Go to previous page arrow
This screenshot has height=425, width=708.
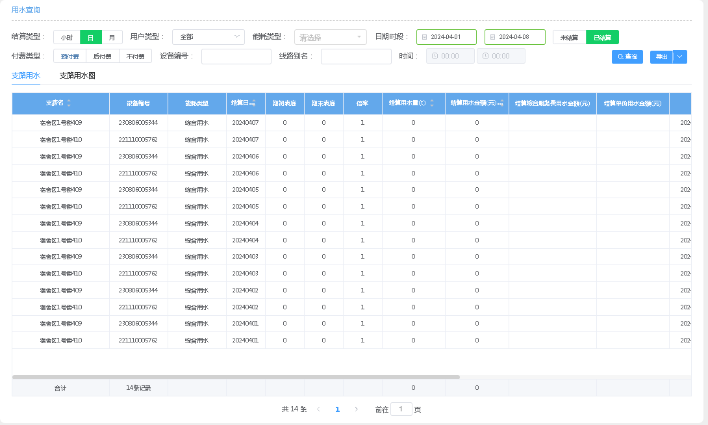[318, 409]
